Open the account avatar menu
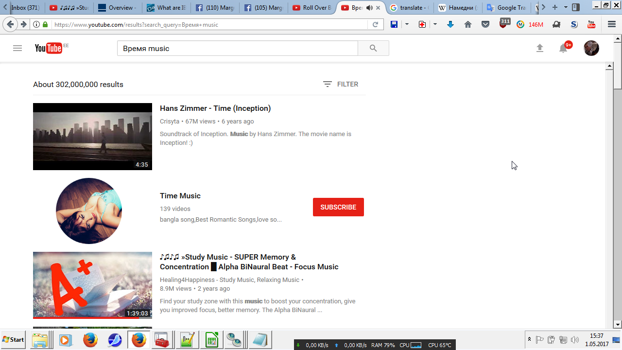This screenshot has height=350, width=622. click(591, 48)
